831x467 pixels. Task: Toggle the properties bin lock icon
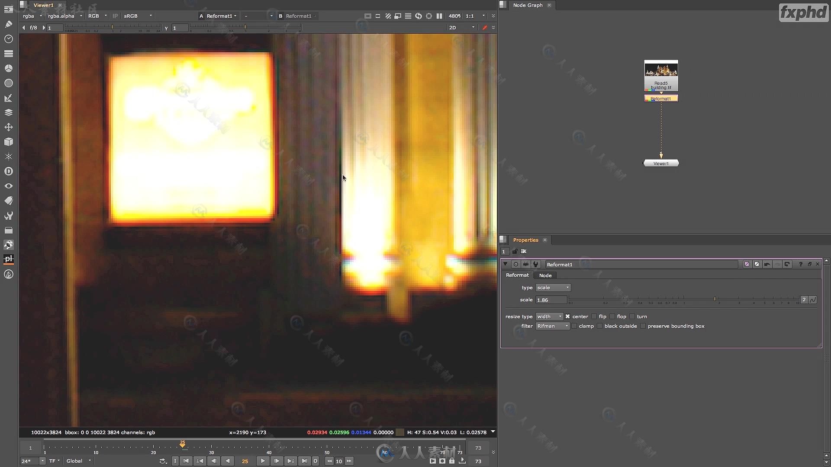515,251
